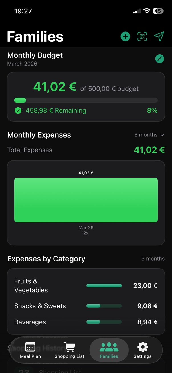Open the QR code scanner icon
The width and height of the screenshot is (172, 373).
point(142,37)
